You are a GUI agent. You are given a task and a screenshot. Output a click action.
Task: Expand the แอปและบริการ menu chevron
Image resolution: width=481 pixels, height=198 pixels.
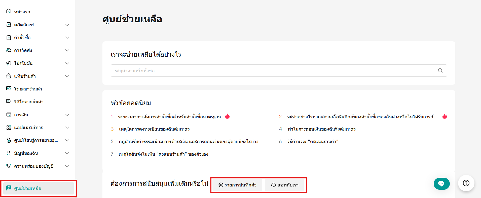point(67,128)
